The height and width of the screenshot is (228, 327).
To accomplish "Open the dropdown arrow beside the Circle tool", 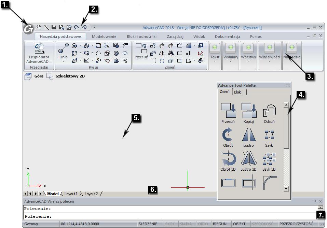I will pyautogui.click(x=80, y=45).
